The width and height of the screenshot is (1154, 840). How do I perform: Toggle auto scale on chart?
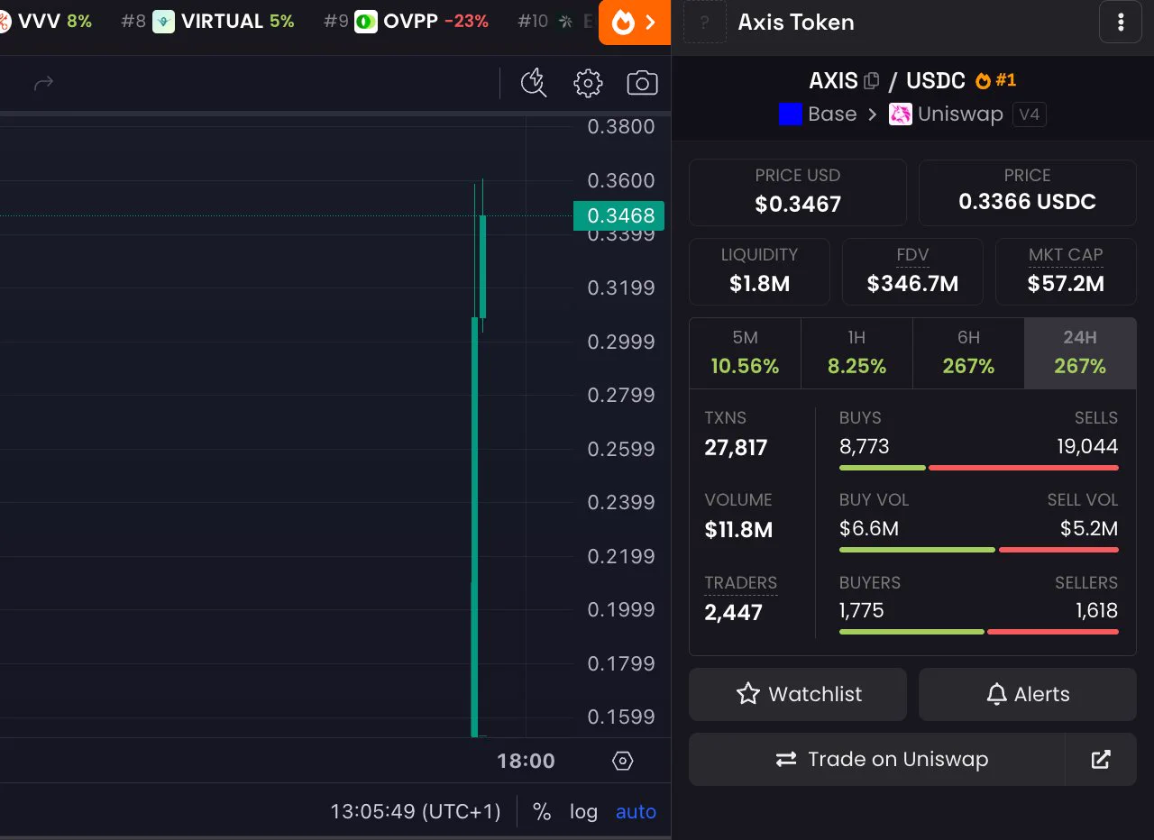pos(636,812)
